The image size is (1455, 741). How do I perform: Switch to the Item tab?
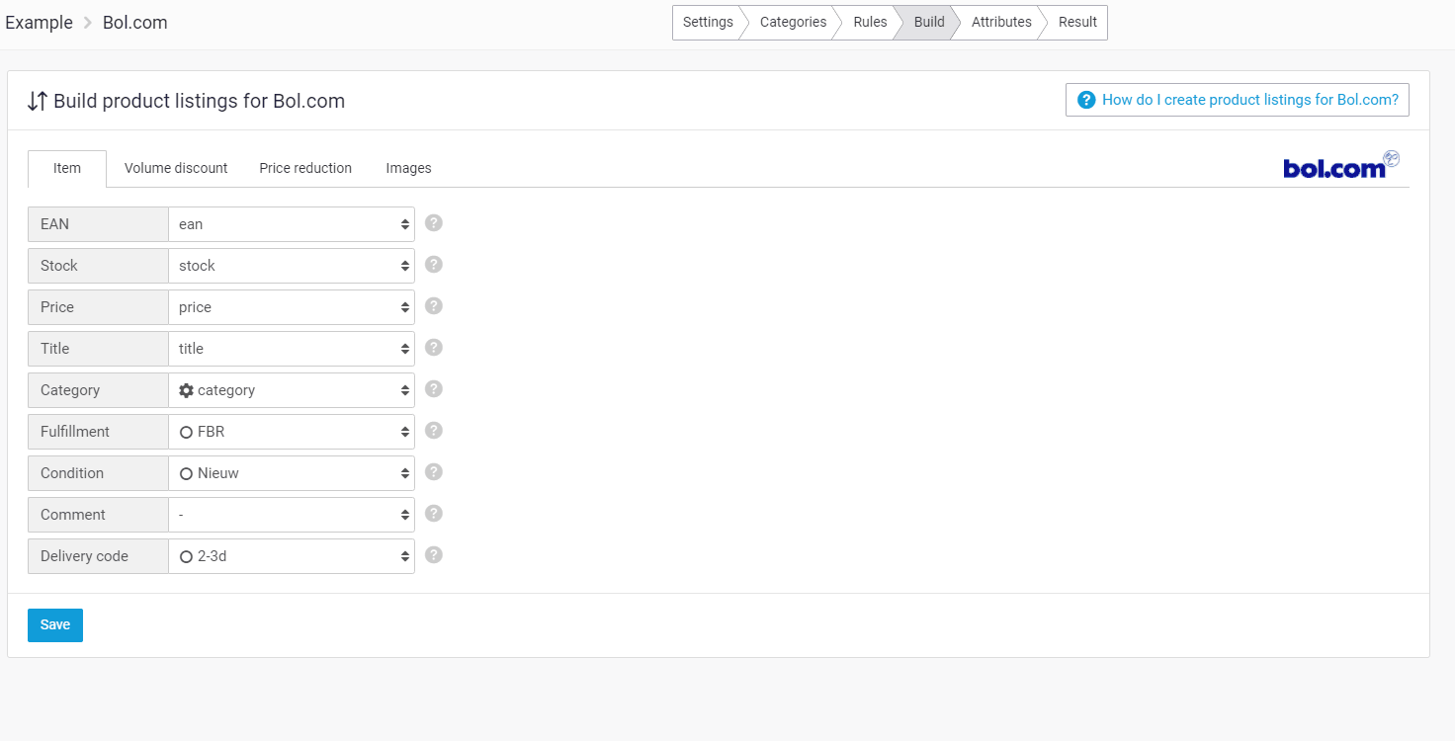(x=67, y=168)
